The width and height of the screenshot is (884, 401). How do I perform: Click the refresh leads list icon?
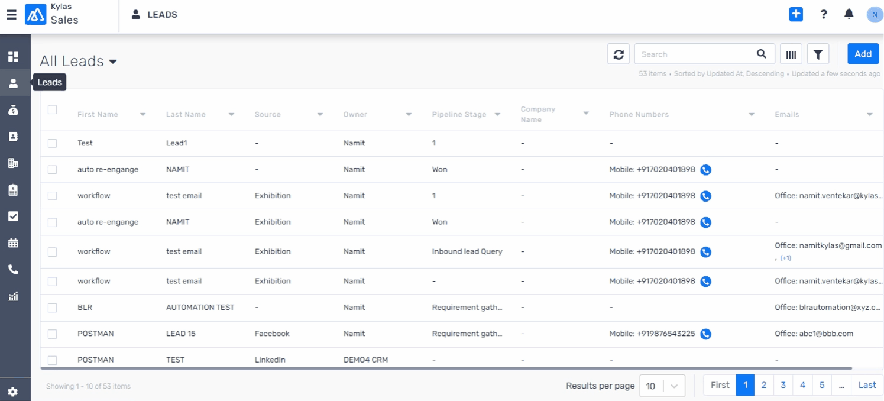pos(619,54)
